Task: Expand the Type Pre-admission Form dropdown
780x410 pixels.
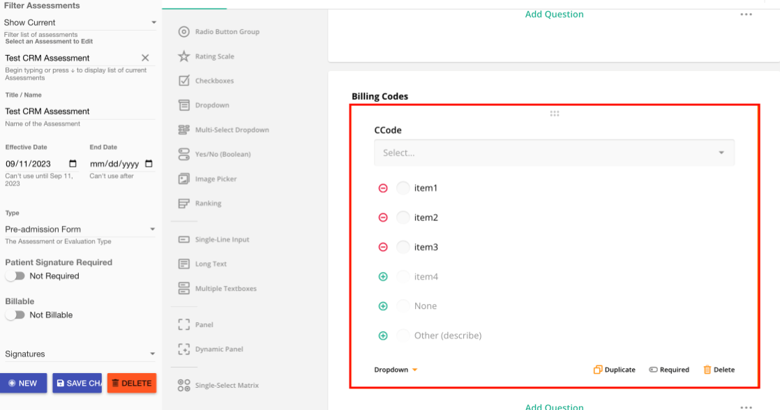Action: pyautogui.click(x=80, y=229)
